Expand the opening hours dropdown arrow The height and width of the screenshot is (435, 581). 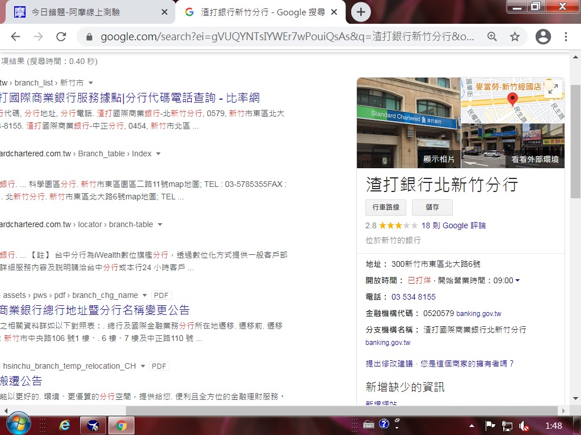(x=517, y=281)
